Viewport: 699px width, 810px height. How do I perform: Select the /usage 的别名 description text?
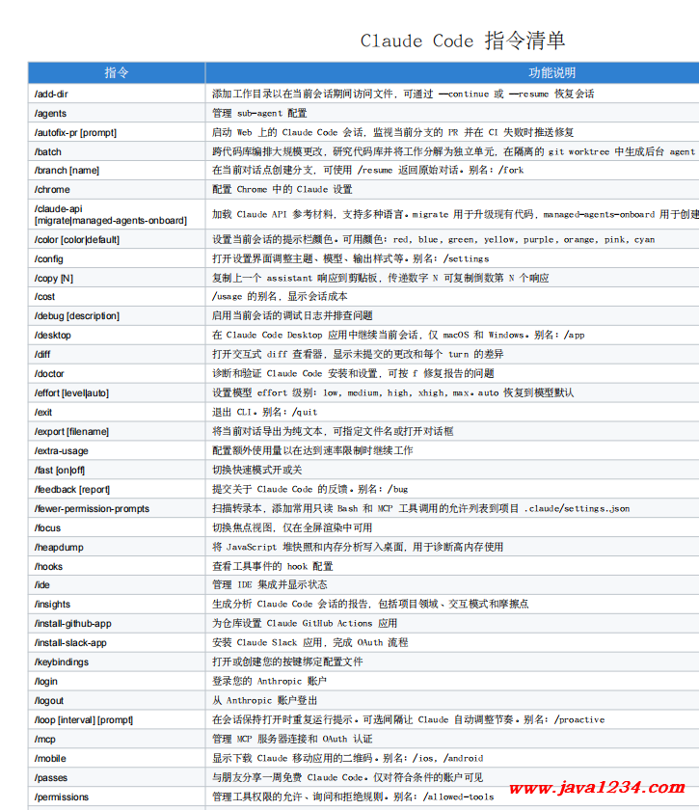[280, 297]
